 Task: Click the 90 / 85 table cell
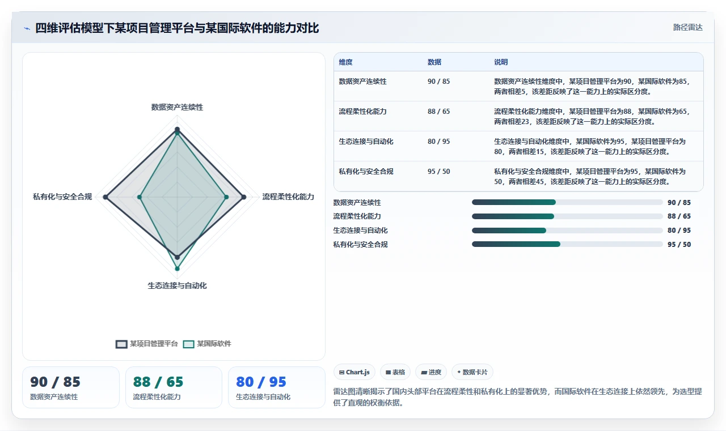click(x=438, y=82)
